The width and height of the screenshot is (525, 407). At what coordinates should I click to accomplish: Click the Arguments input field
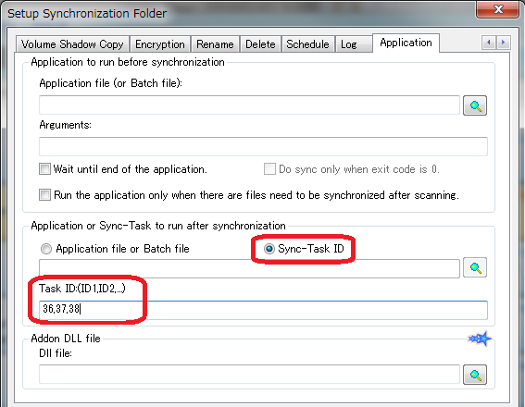click(263, 146)
